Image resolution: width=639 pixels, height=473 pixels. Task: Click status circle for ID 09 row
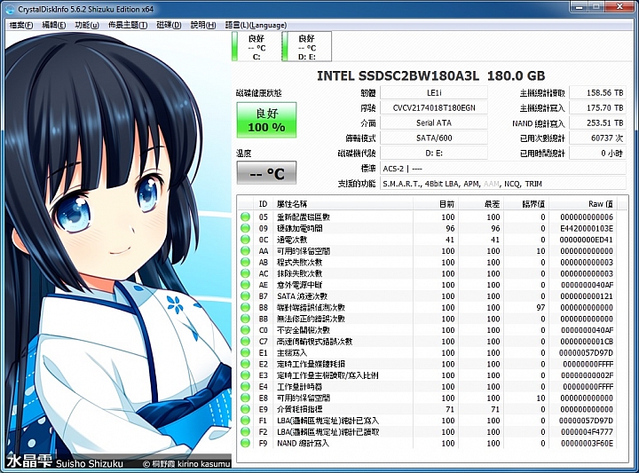click(245, 228)
